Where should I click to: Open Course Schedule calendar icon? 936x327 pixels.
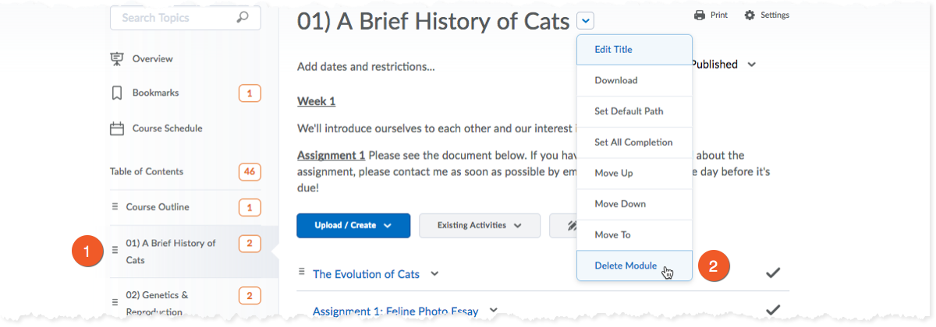click(117, 128)
